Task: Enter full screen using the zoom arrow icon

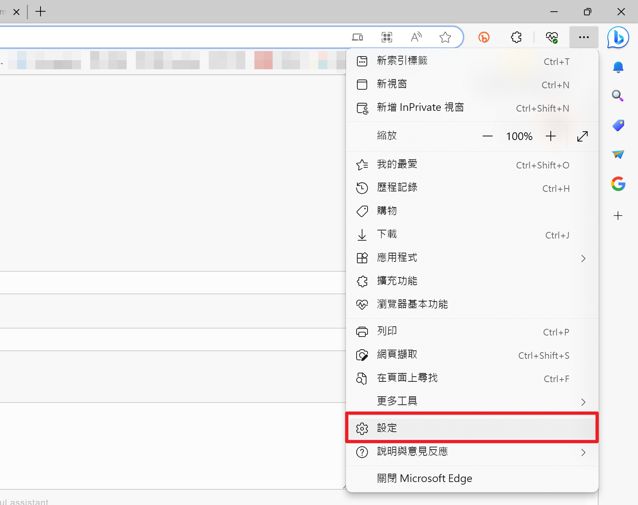Action: pyautogui.click(x=582, y=136)
